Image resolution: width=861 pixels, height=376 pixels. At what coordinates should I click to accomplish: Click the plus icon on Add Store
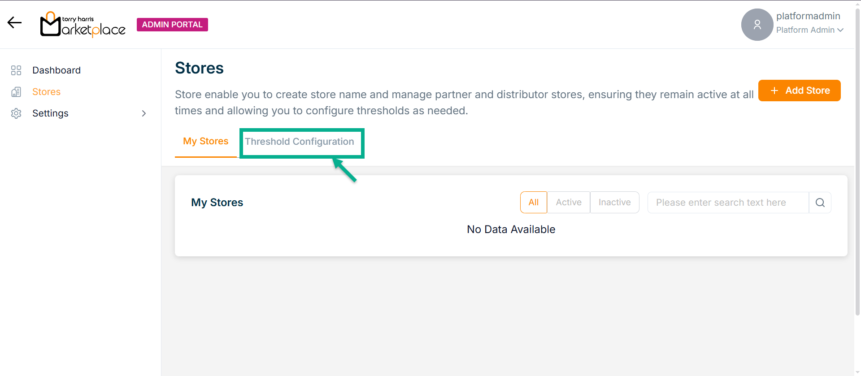tap(774, 91)
